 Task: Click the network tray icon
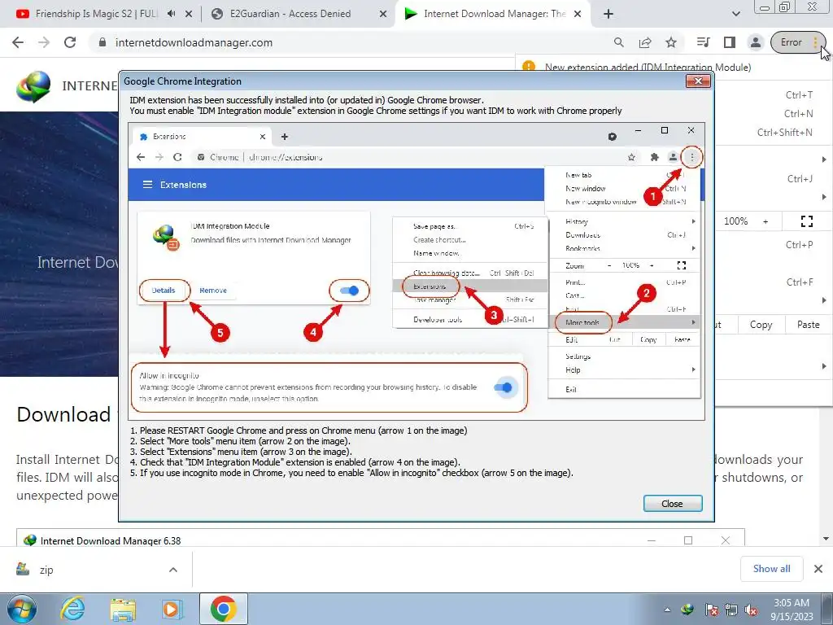(731, 610)
